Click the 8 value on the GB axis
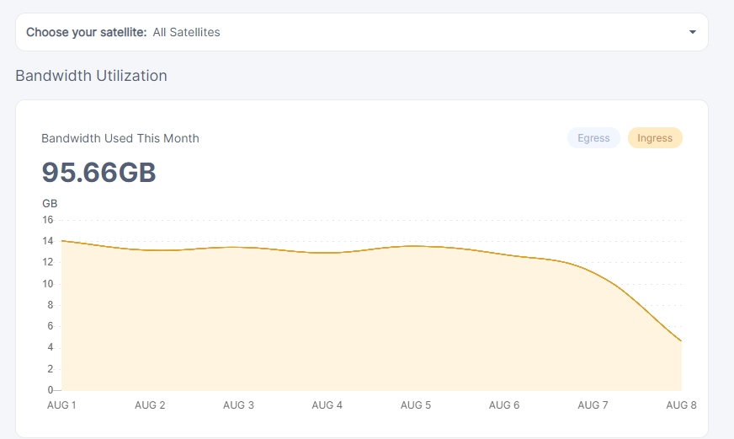 [51, 305]
